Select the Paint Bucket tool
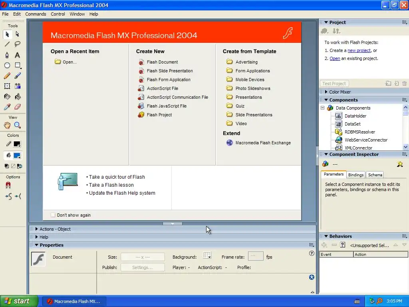409x307 pixels. point(18,97)
